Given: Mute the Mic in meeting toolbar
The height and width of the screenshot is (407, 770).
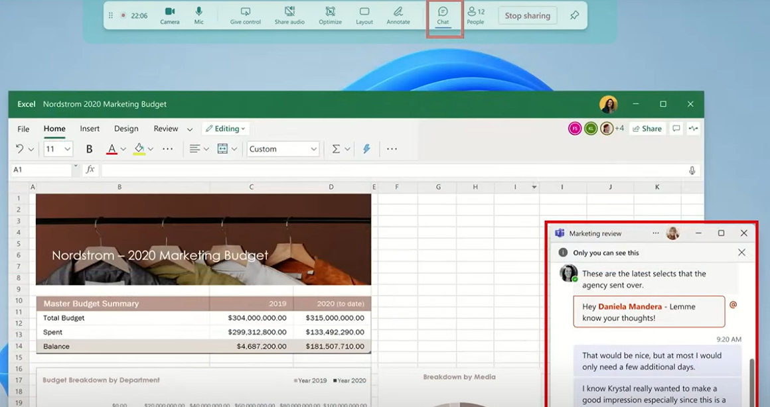Looking at the screenshot, I should click(198, 15).
